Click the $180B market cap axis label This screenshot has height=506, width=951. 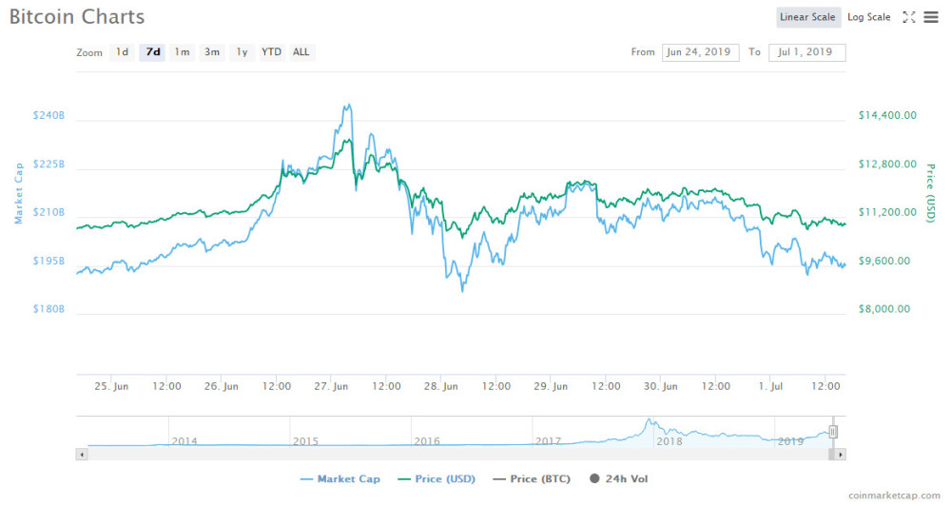[49, 309]
